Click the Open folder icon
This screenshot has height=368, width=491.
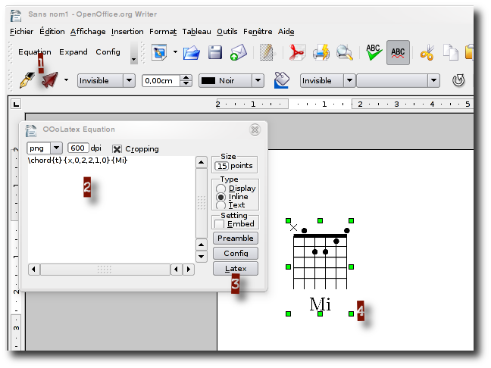[192, 52]
